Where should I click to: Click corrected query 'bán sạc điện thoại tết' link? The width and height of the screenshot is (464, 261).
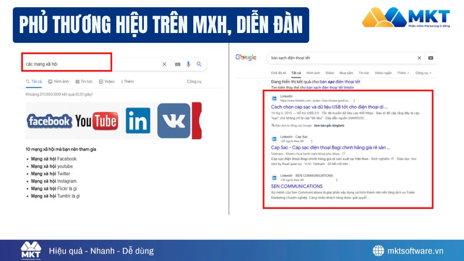[340, 81]
